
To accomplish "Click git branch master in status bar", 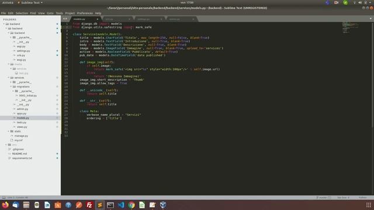I will (324, 198).
